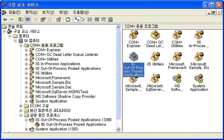Screen dimensions: 224x140
Task: Switch to detail view button
Action: (97, 19)
